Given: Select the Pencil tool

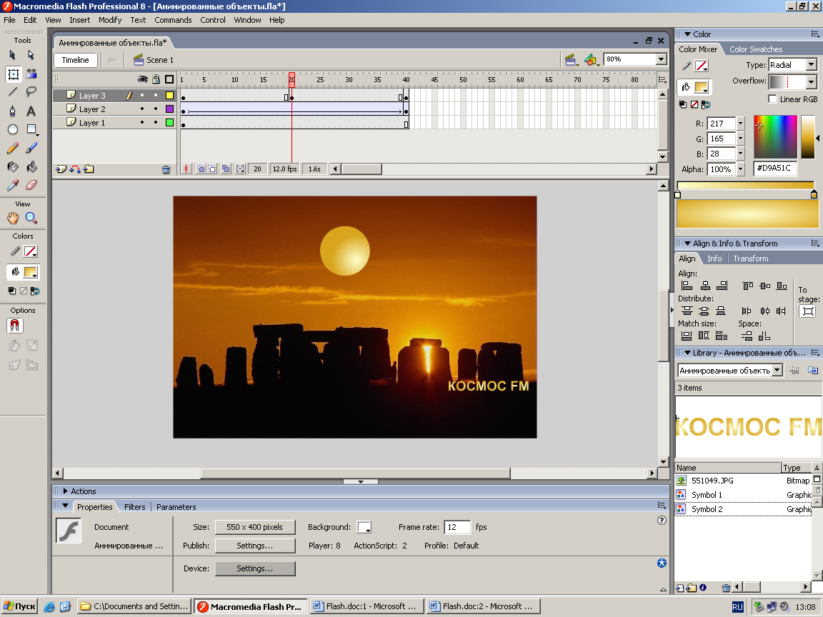Looking at the screenshot, I should tap(13, 148).
